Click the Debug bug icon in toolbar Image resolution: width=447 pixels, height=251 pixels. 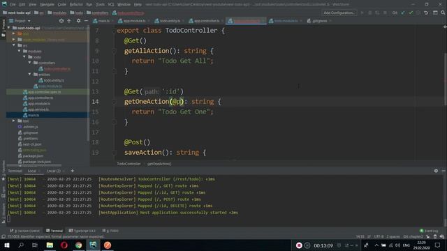[x=369, y=13]
